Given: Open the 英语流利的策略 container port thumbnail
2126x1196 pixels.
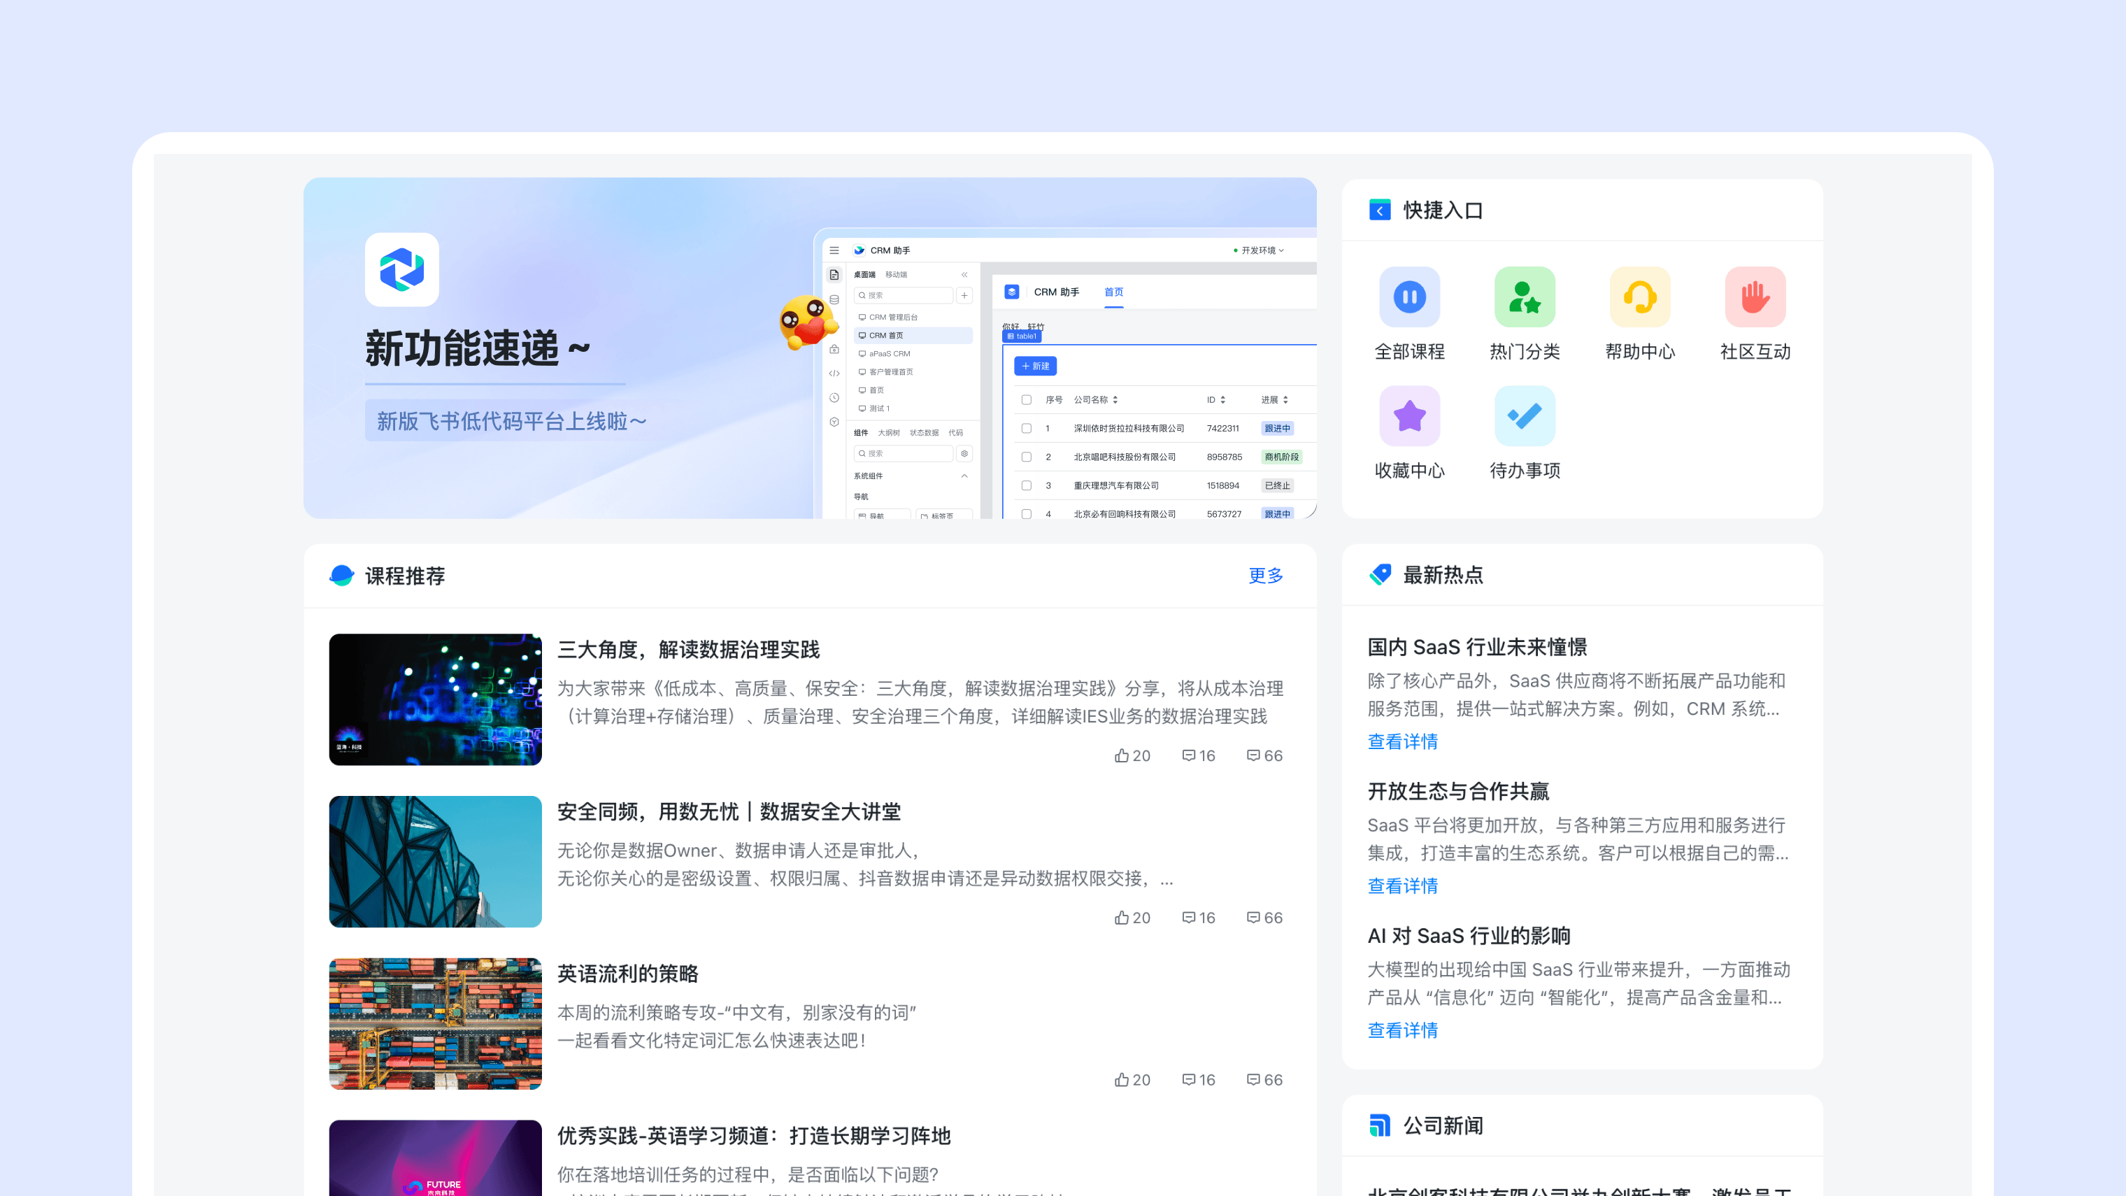Looking at the screenshot, I should pyautogui.click(x=435, y=1023).
